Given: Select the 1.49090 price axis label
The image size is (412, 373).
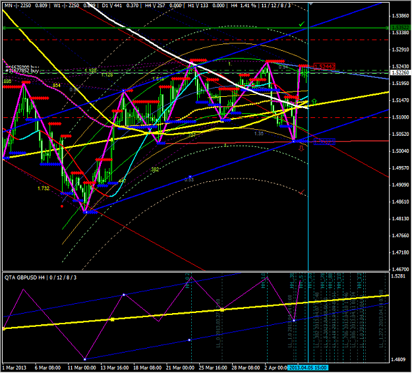Looking at the screenshot, I should (400, 185).
